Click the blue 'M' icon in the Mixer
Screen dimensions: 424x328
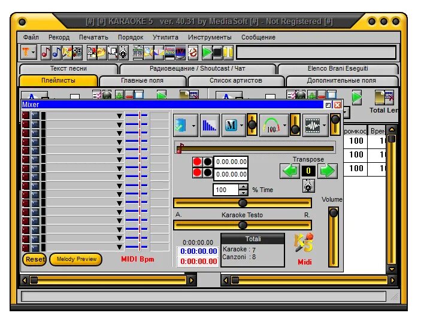coord(231,125)
